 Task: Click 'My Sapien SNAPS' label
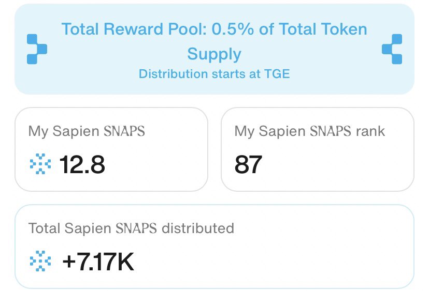87,131
